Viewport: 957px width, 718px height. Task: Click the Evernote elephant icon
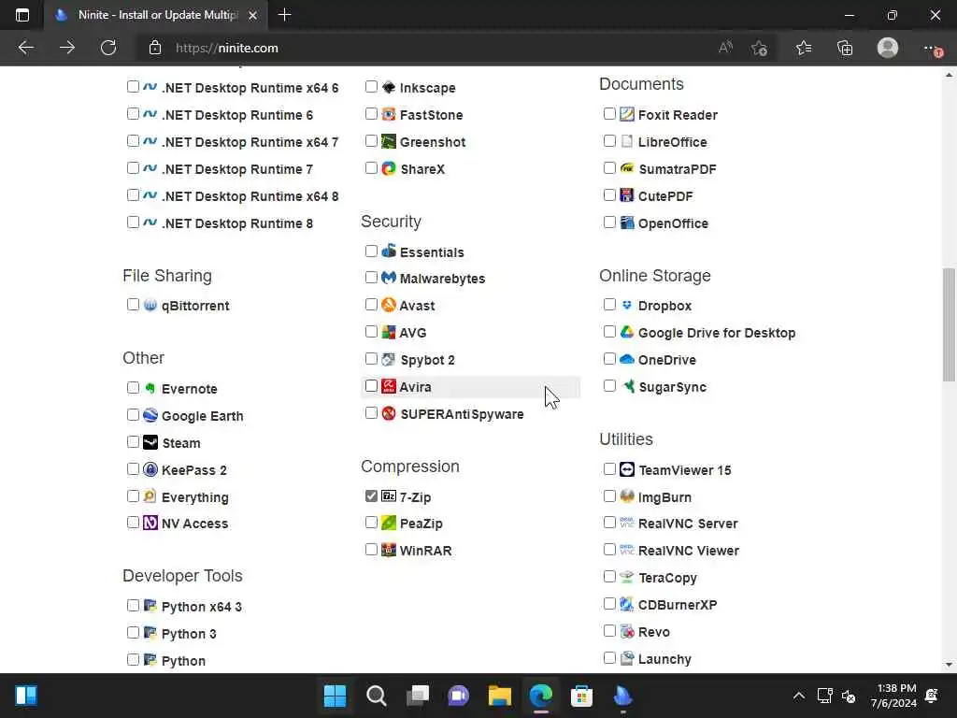[150, 388]
